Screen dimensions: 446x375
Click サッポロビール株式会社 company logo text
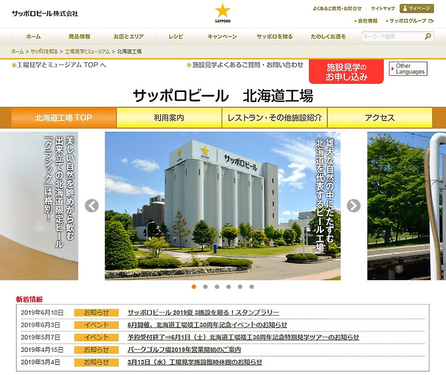click(x=45, y=13)
